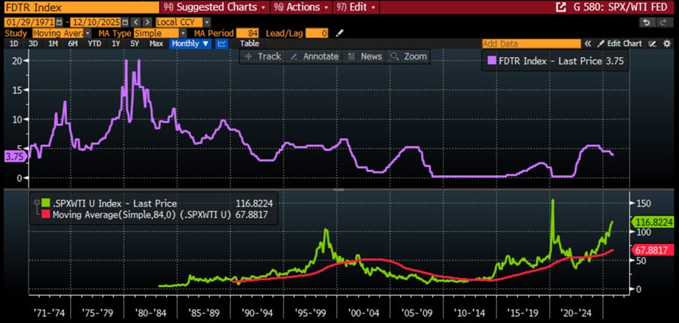Select the 1M time range
Viewport: 679px width, 323px height.
tap(53, 44)
